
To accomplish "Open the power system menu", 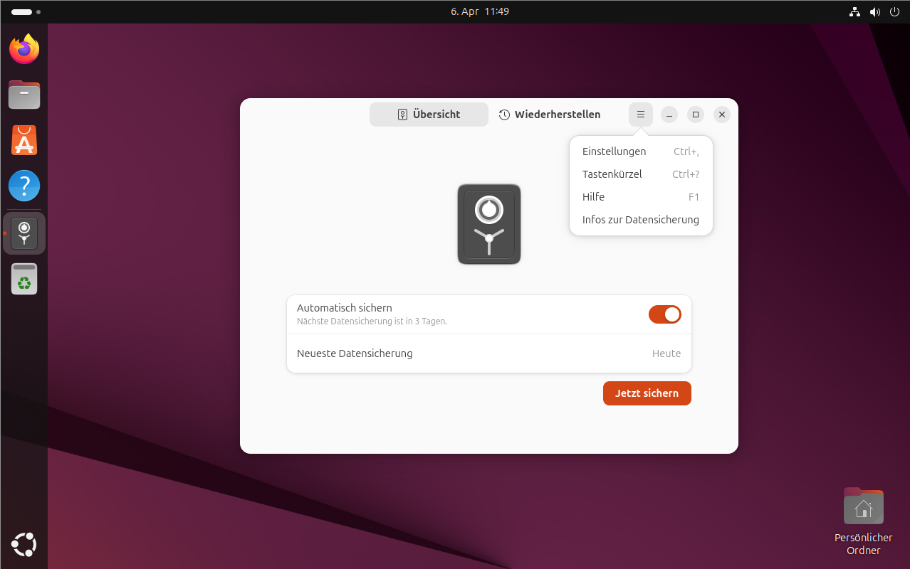I will point(895,12).
